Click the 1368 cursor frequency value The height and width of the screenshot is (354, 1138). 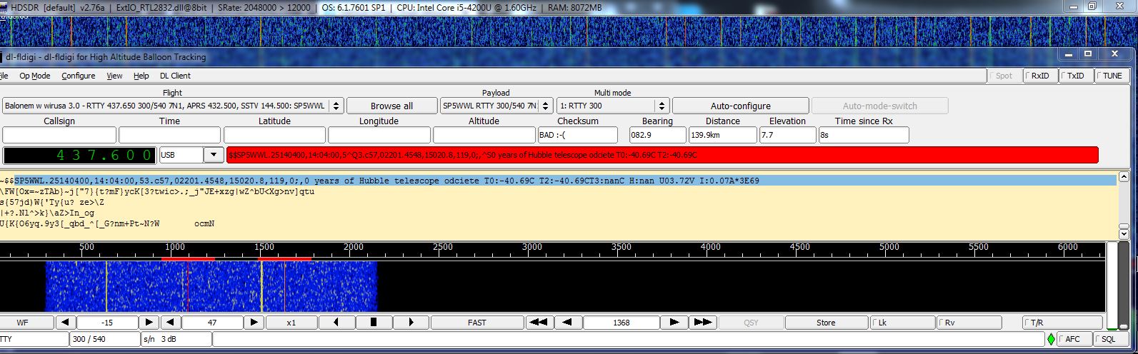point(621,323)
